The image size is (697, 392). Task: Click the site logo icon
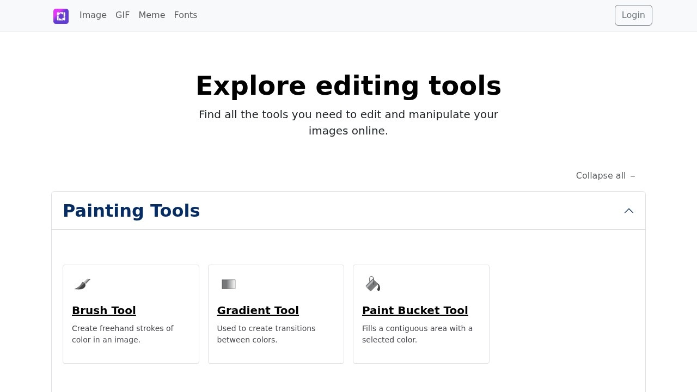[x=61, y=16]
